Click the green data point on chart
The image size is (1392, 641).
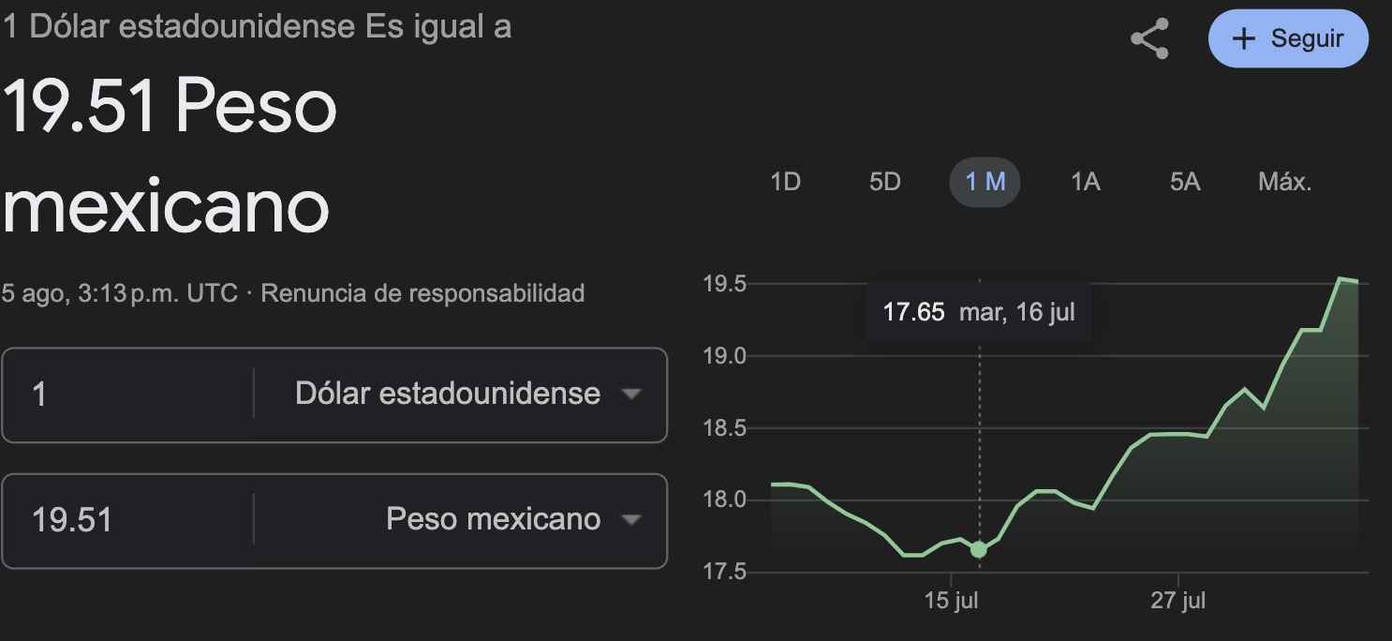tap(979, 549)
